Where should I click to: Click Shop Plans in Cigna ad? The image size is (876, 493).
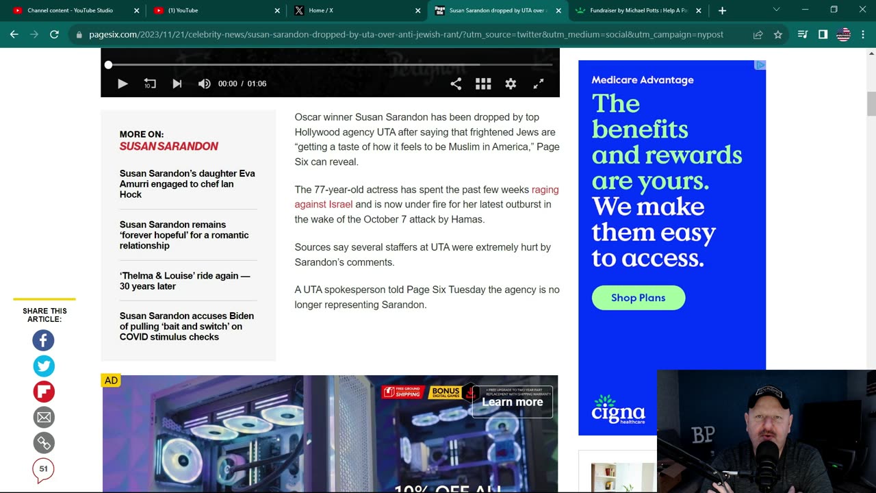point(638,297)
